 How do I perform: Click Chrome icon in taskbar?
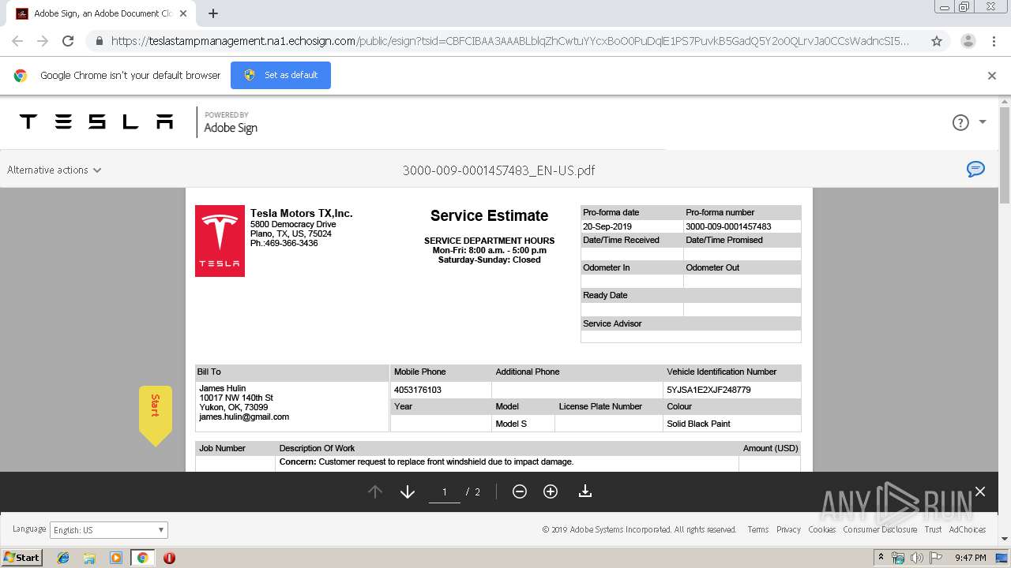(142, 558)
